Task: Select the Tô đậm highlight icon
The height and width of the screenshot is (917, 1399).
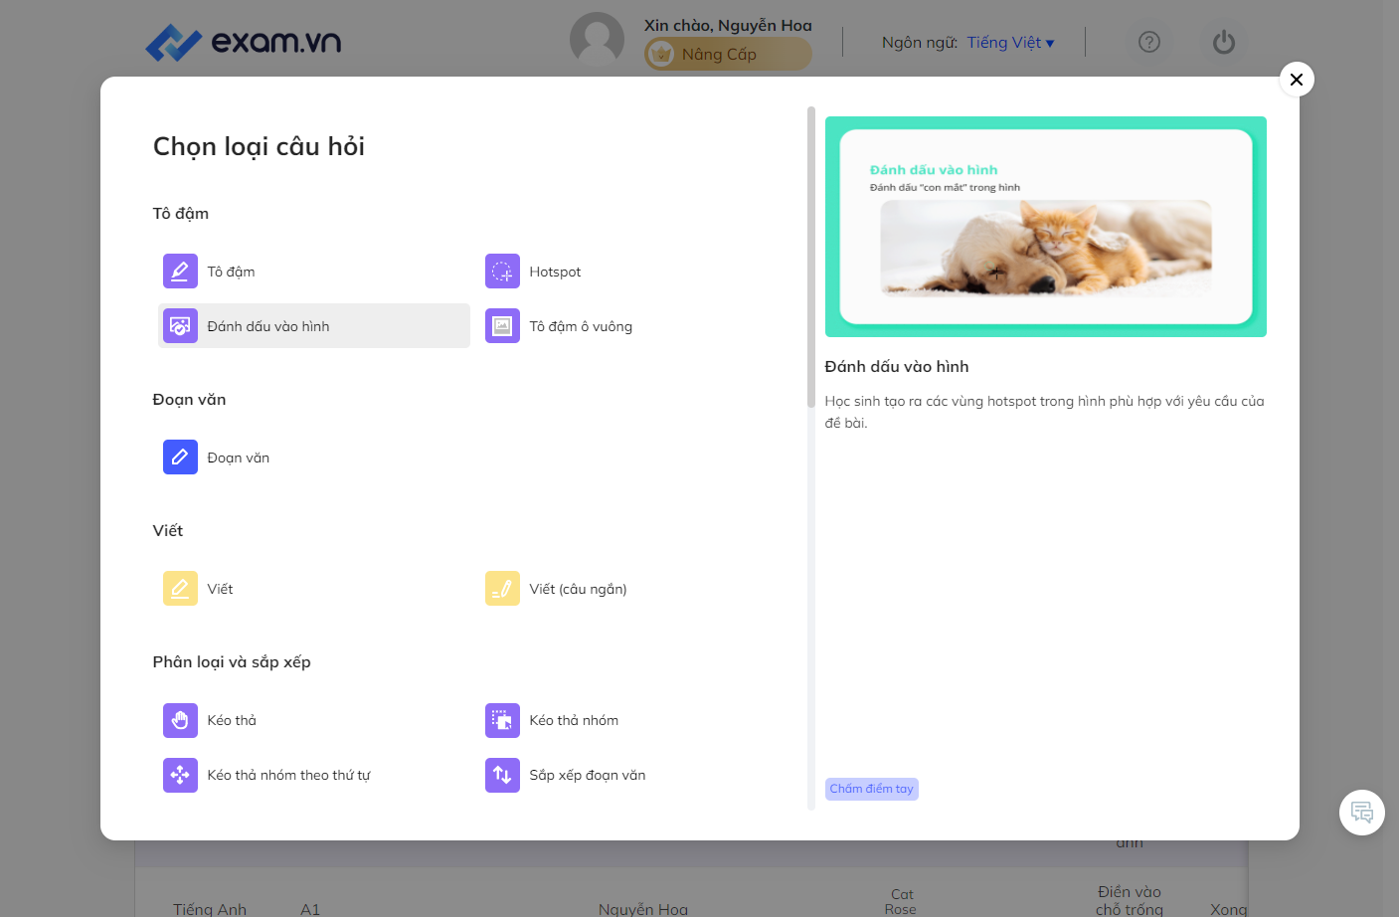Action: pos(180,271)
